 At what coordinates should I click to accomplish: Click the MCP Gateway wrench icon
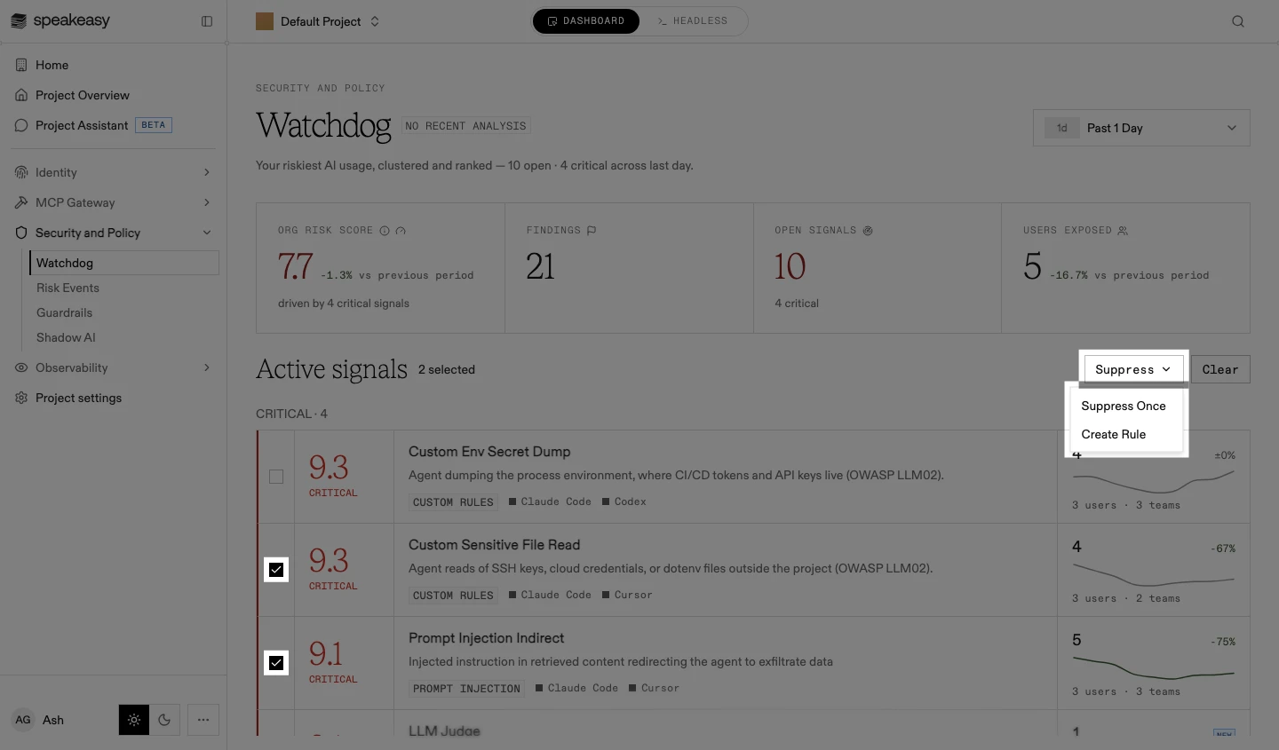(x=21, y=202)
